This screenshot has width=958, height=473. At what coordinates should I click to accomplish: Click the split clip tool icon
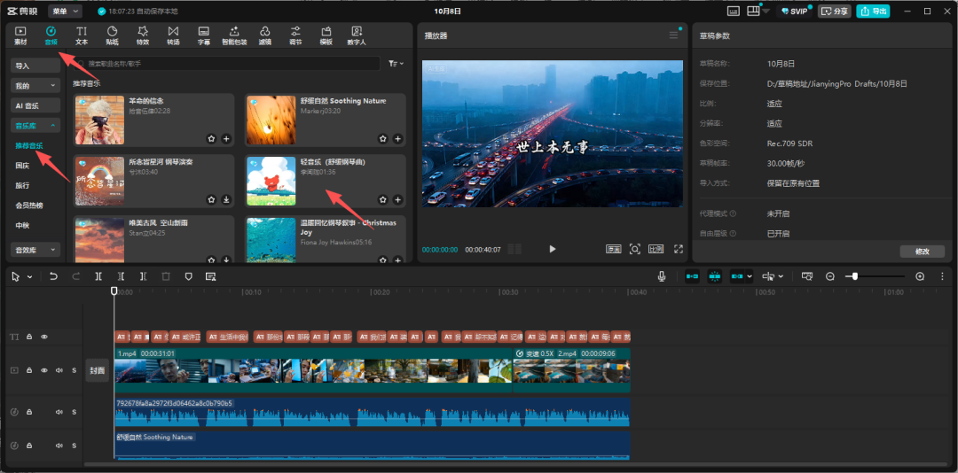pyautogui.click(x=98, y=276)
